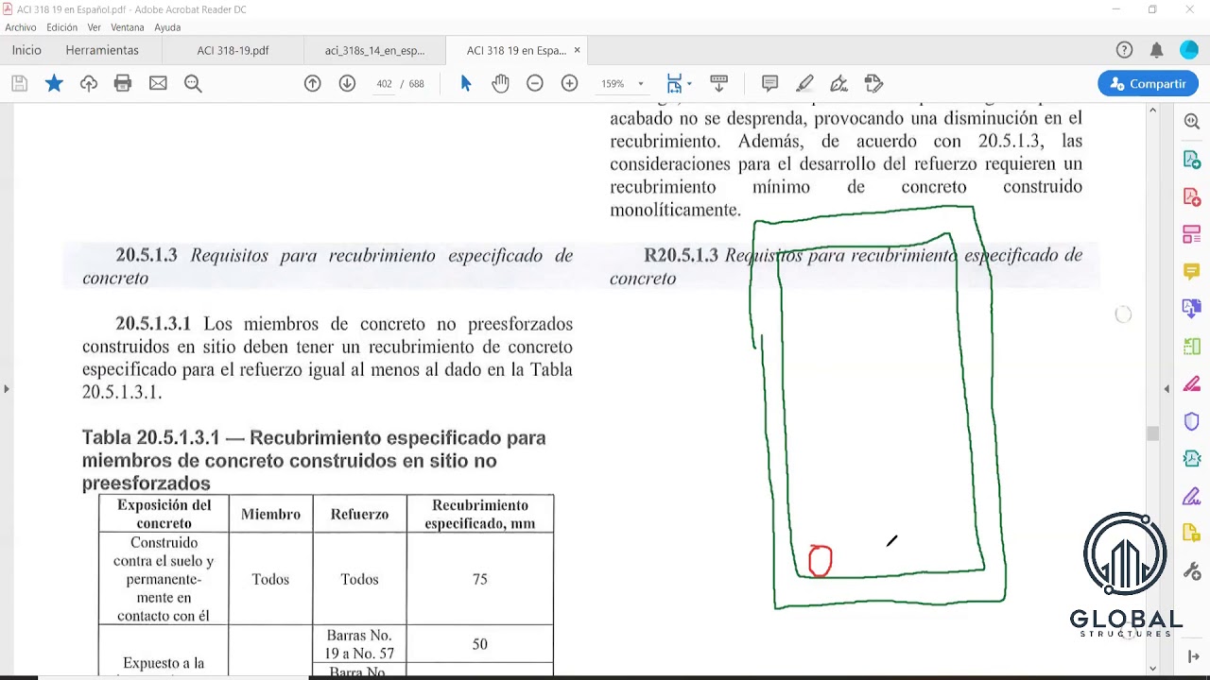This screenshot has height=680, width=1210.
Task: Print the document with the printer icon
Action: [123, 84]
